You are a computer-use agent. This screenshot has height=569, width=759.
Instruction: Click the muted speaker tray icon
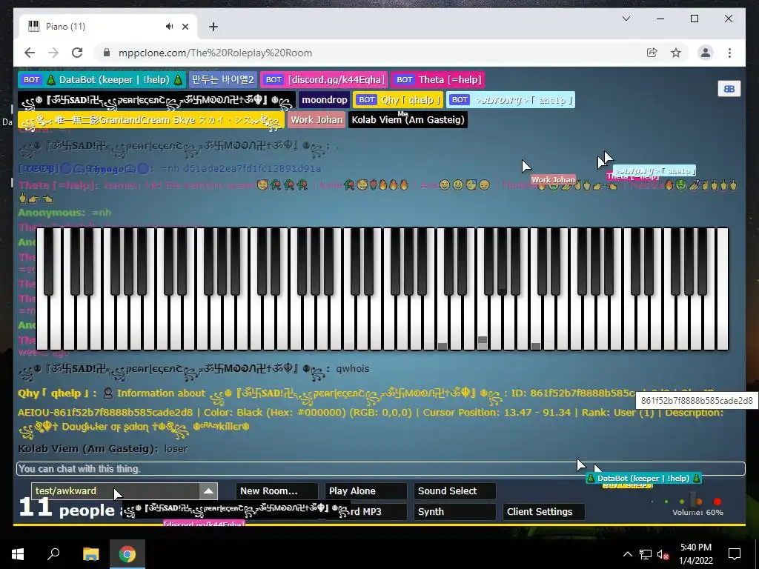(x=662, y=554)
